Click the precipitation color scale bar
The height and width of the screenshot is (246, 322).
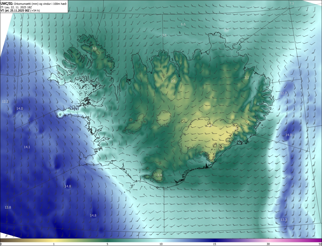[x=161, y=240]
